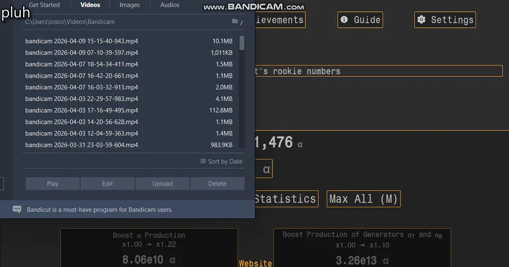Switch to the Videos tab

90,5
